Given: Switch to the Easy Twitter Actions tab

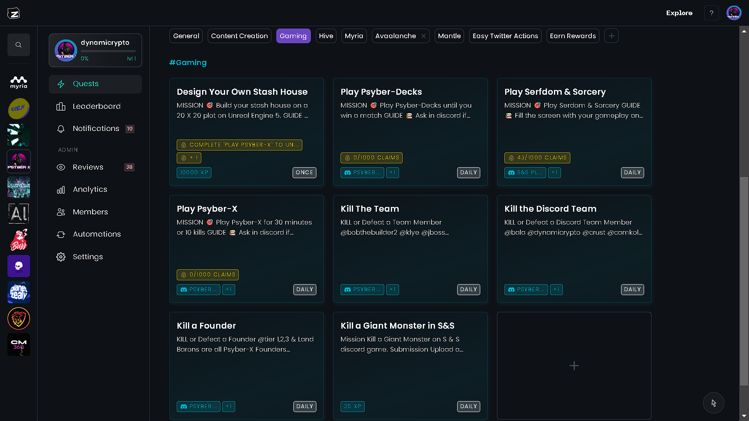Looking at the screenshot, I should tap(505, 36).
